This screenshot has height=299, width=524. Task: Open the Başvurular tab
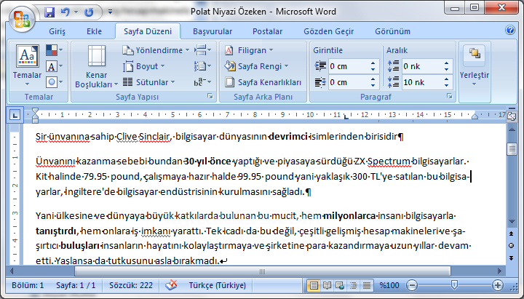[213, 31]
